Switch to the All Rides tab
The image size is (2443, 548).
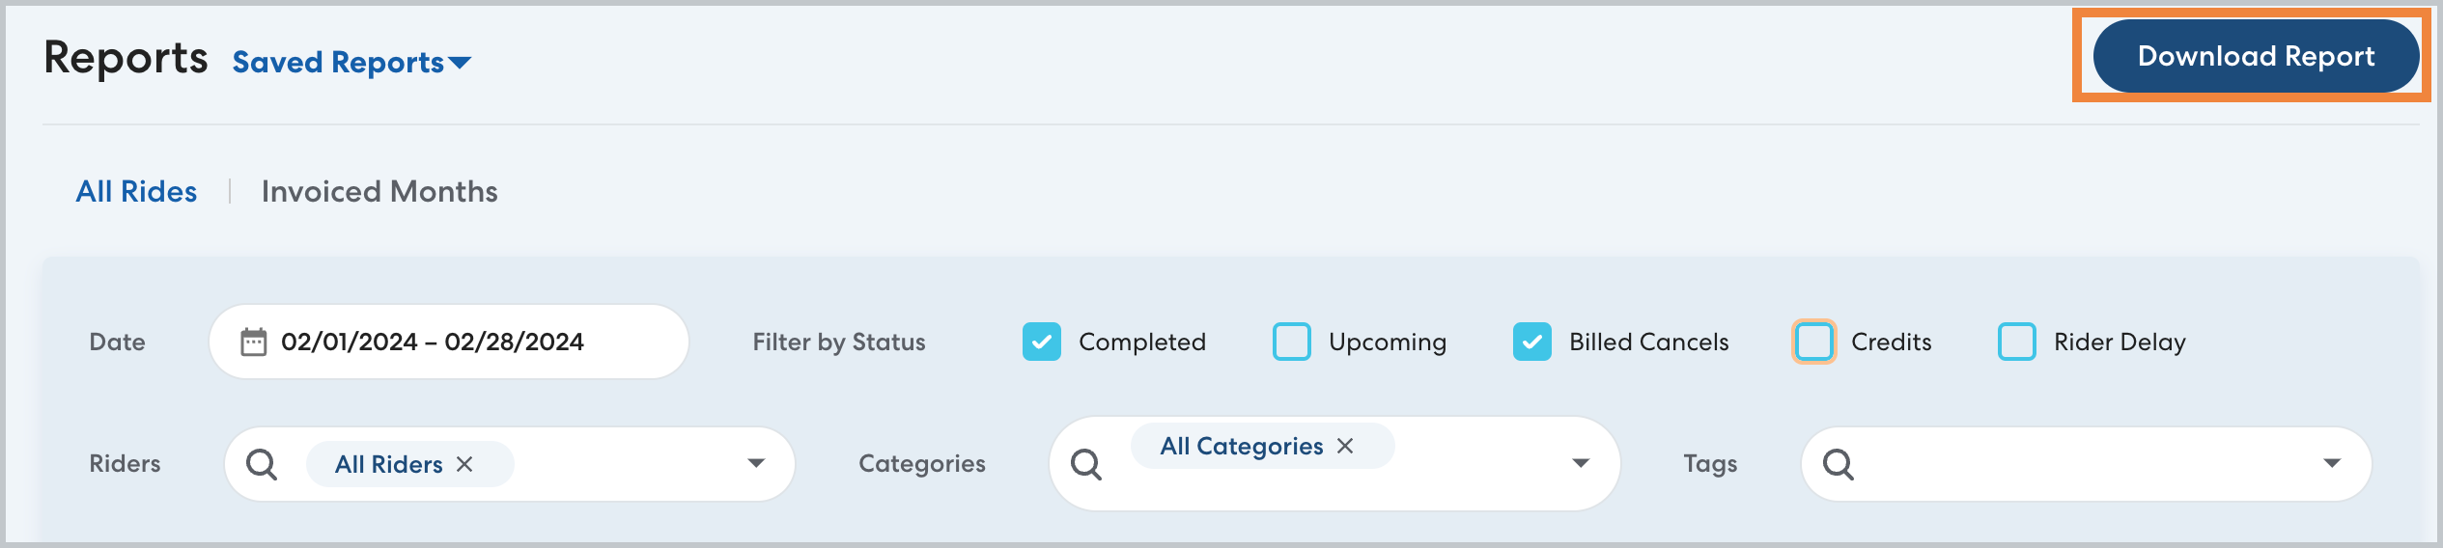coord(136,191)
